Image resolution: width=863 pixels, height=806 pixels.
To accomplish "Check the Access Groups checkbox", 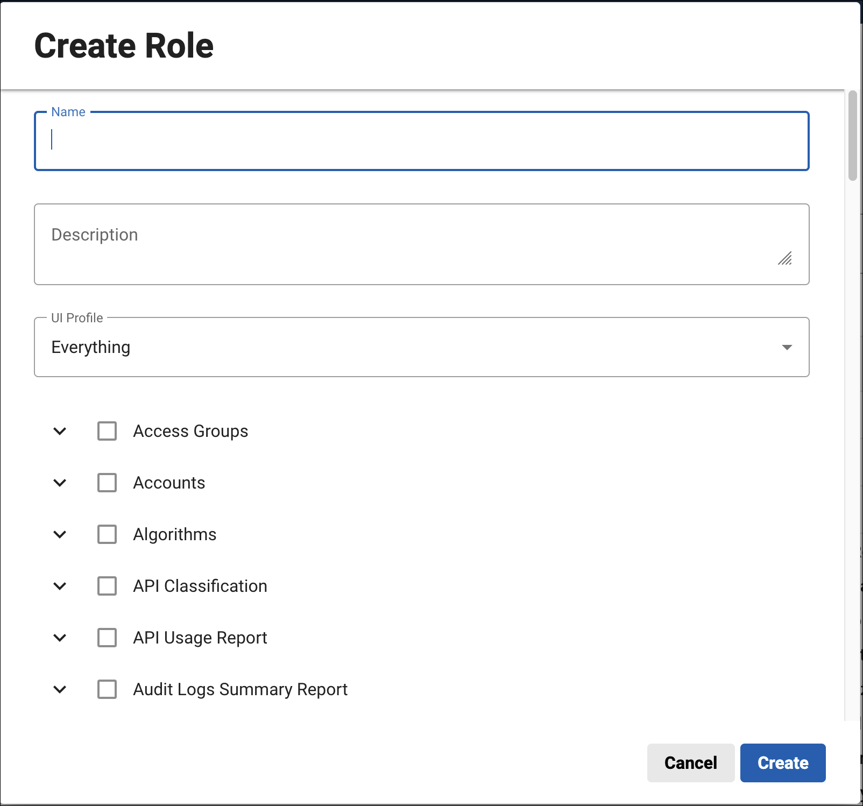I will coord(107,431).
